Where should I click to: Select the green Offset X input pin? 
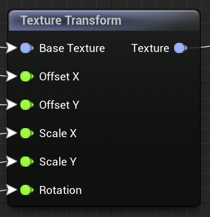[27, 77]
